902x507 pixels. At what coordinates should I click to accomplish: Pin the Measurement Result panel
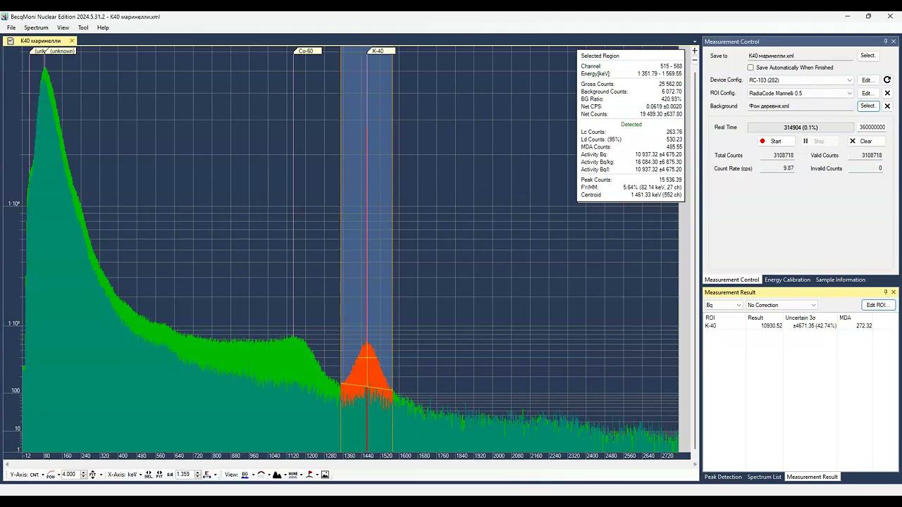pyautogui.click(x=886, y=292)
